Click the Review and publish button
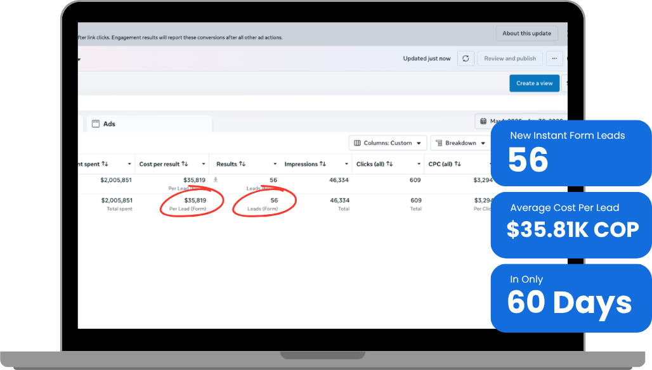Image resolution: width=652 pixels, height=370 pixels. [x=510, y=58]
